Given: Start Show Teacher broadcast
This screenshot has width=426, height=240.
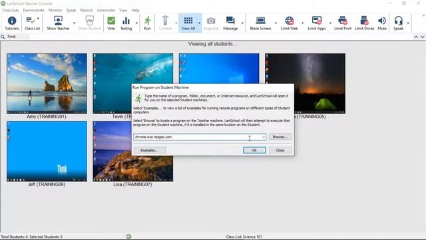Looking at the screenshot, I should coord(58,23).
